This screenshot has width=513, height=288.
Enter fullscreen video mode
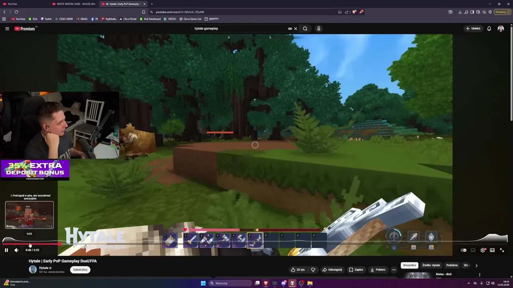502,250
